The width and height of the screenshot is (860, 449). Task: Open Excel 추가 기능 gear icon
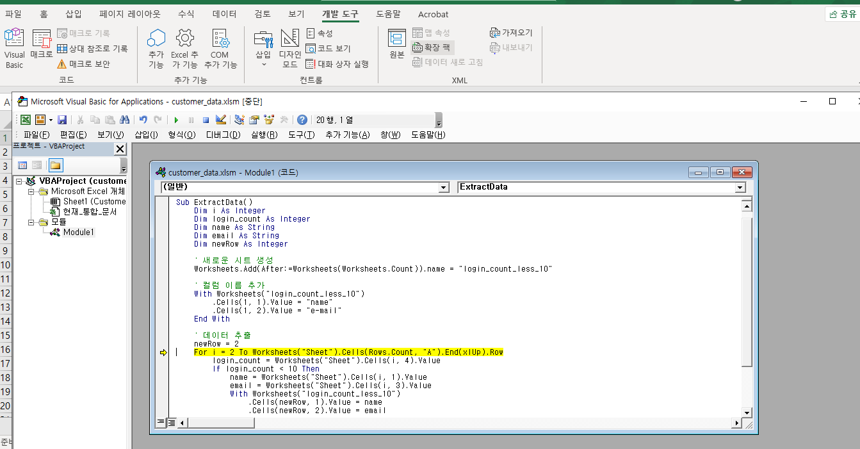point(185,38)
